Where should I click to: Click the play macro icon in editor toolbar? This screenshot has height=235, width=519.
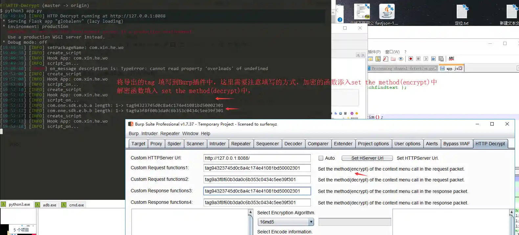pos(426,59)
